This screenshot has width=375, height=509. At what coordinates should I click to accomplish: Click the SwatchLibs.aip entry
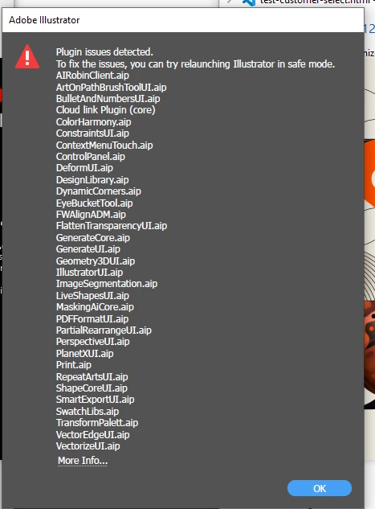(x=88, y=411)
